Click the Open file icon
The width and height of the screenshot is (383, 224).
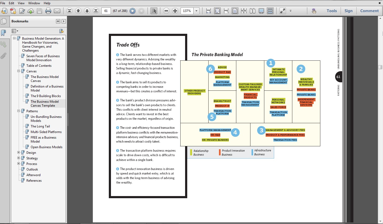tap(4, 11)
